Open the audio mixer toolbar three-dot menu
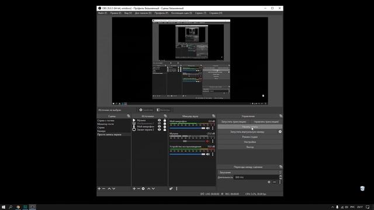Image resolution: width=374 pixels, height=210 pixels. pyautogui.click(x=176, y=188)
